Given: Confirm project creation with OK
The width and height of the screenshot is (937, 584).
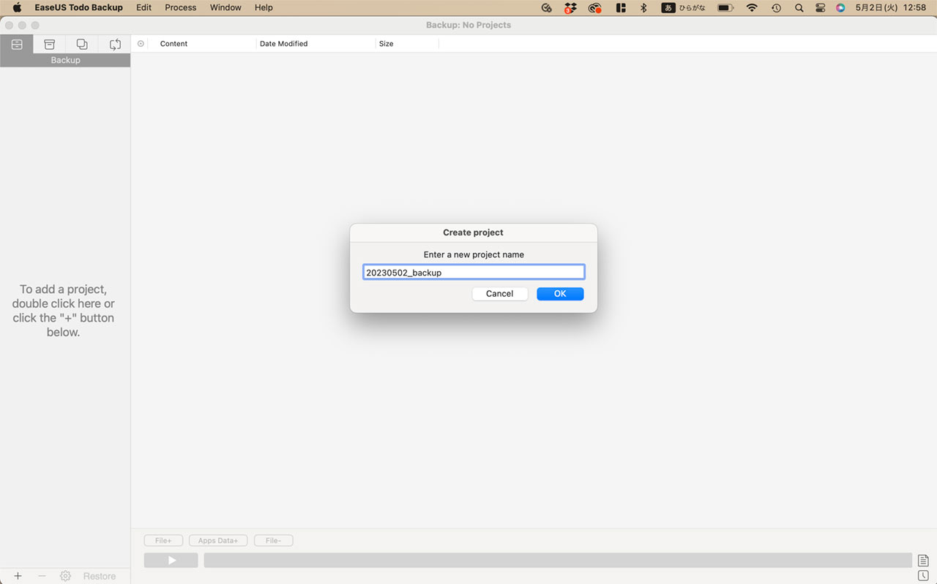Looking at the screenshot, I should tap(560, 293).
